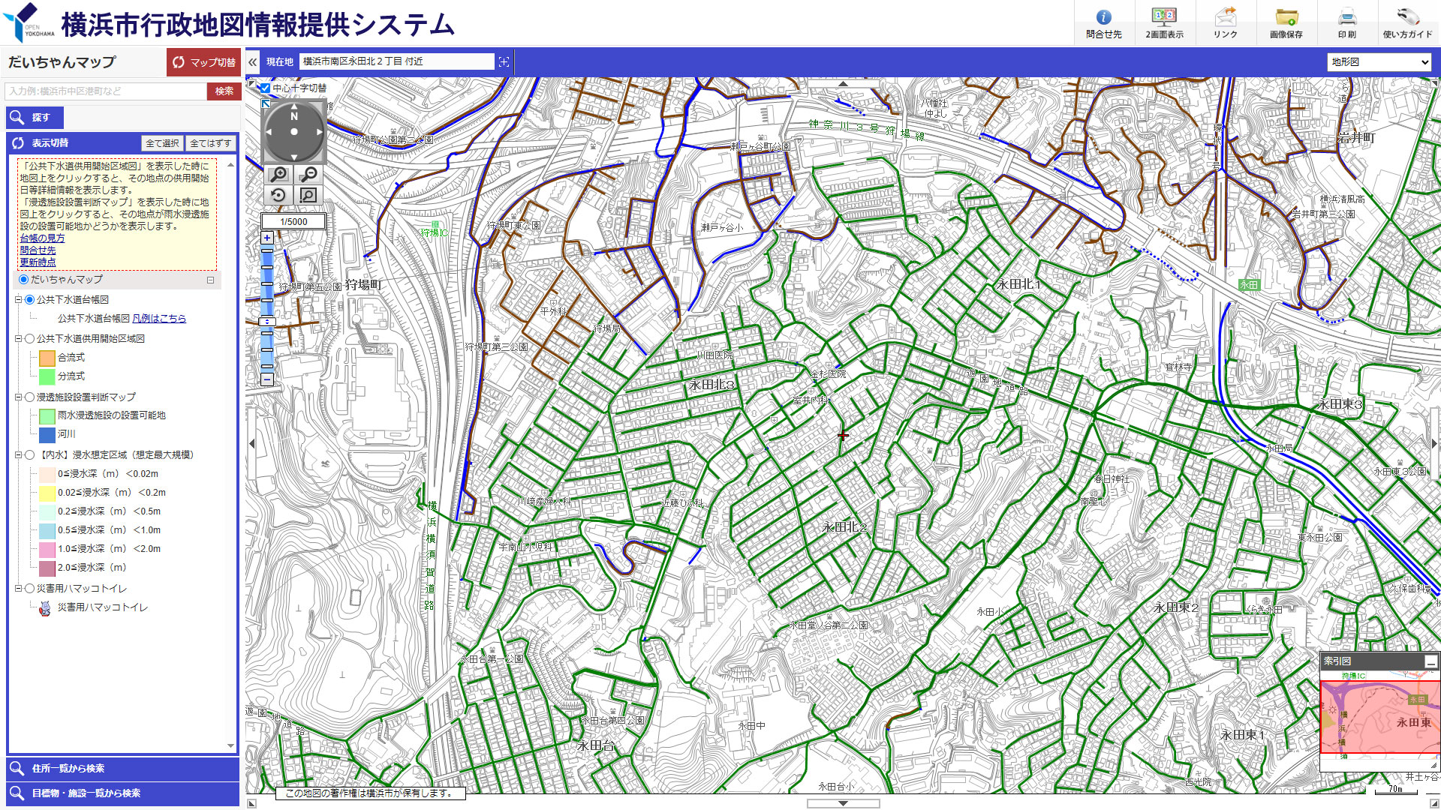Toggle the 中心十字切替 checkbox
The image size is (1441, 810).
point(265,88)
